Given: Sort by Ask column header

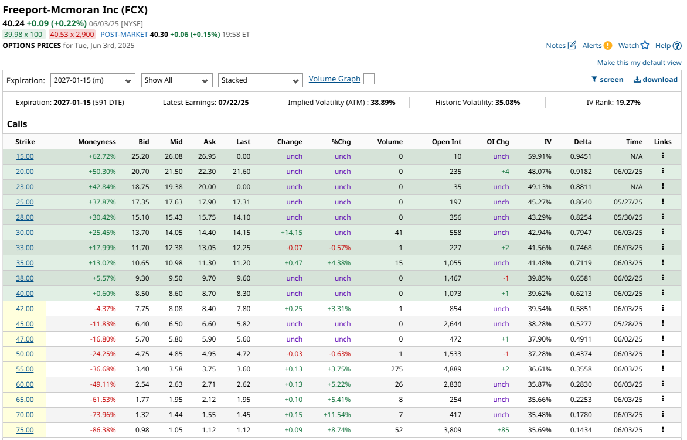Looking at the screenshot, I should [209, 142].
